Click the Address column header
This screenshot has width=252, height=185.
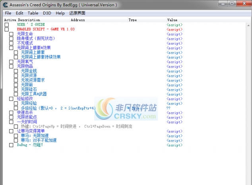click(78, 20)
